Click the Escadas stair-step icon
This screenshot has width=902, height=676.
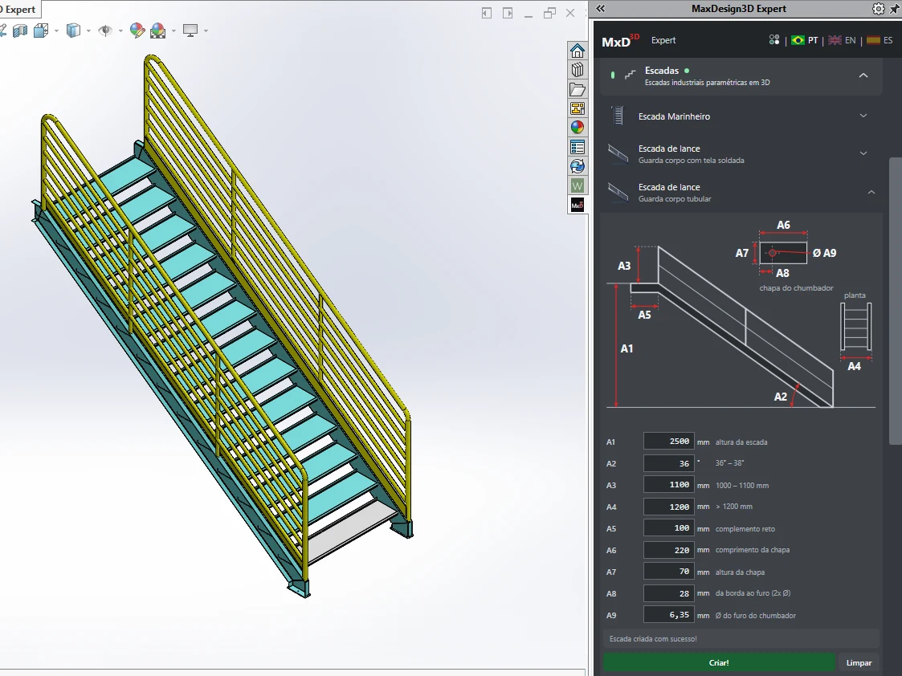point(630,74)
